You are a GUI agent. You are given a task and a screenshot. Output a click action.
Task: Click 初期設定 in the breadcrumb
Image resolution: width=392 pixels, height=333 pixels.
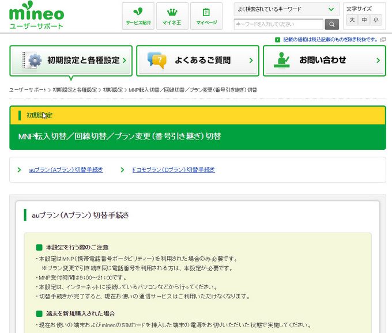[x=113, y=90]
